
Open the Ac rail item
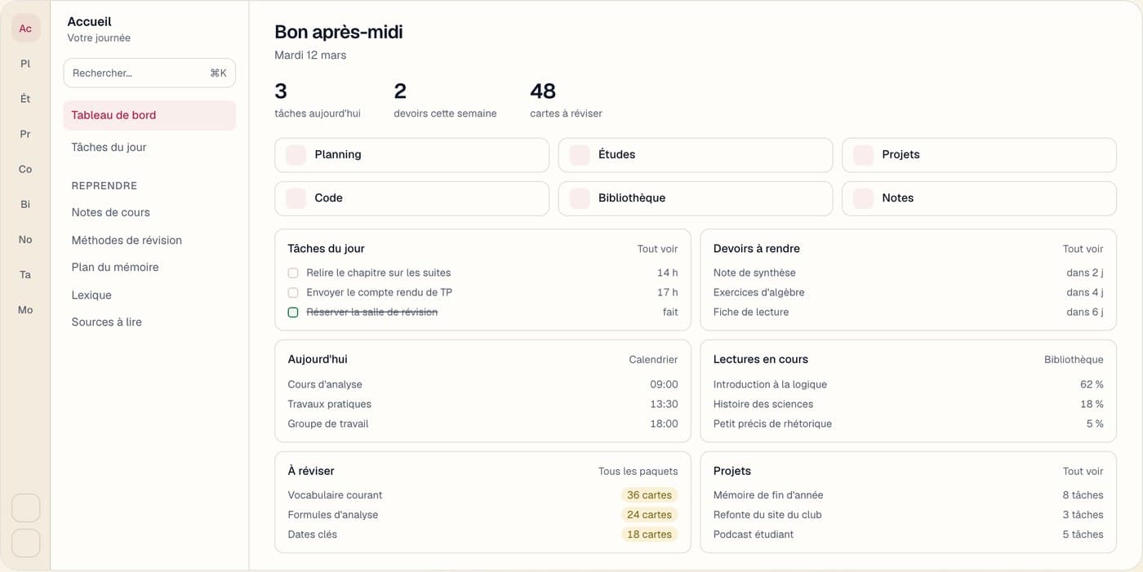click(25, 29)
